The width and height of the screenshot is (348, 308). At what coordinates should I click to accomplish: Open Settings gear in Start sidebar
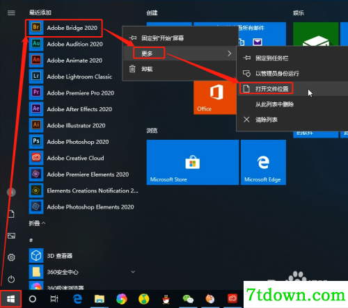click(x=11, y=257)
